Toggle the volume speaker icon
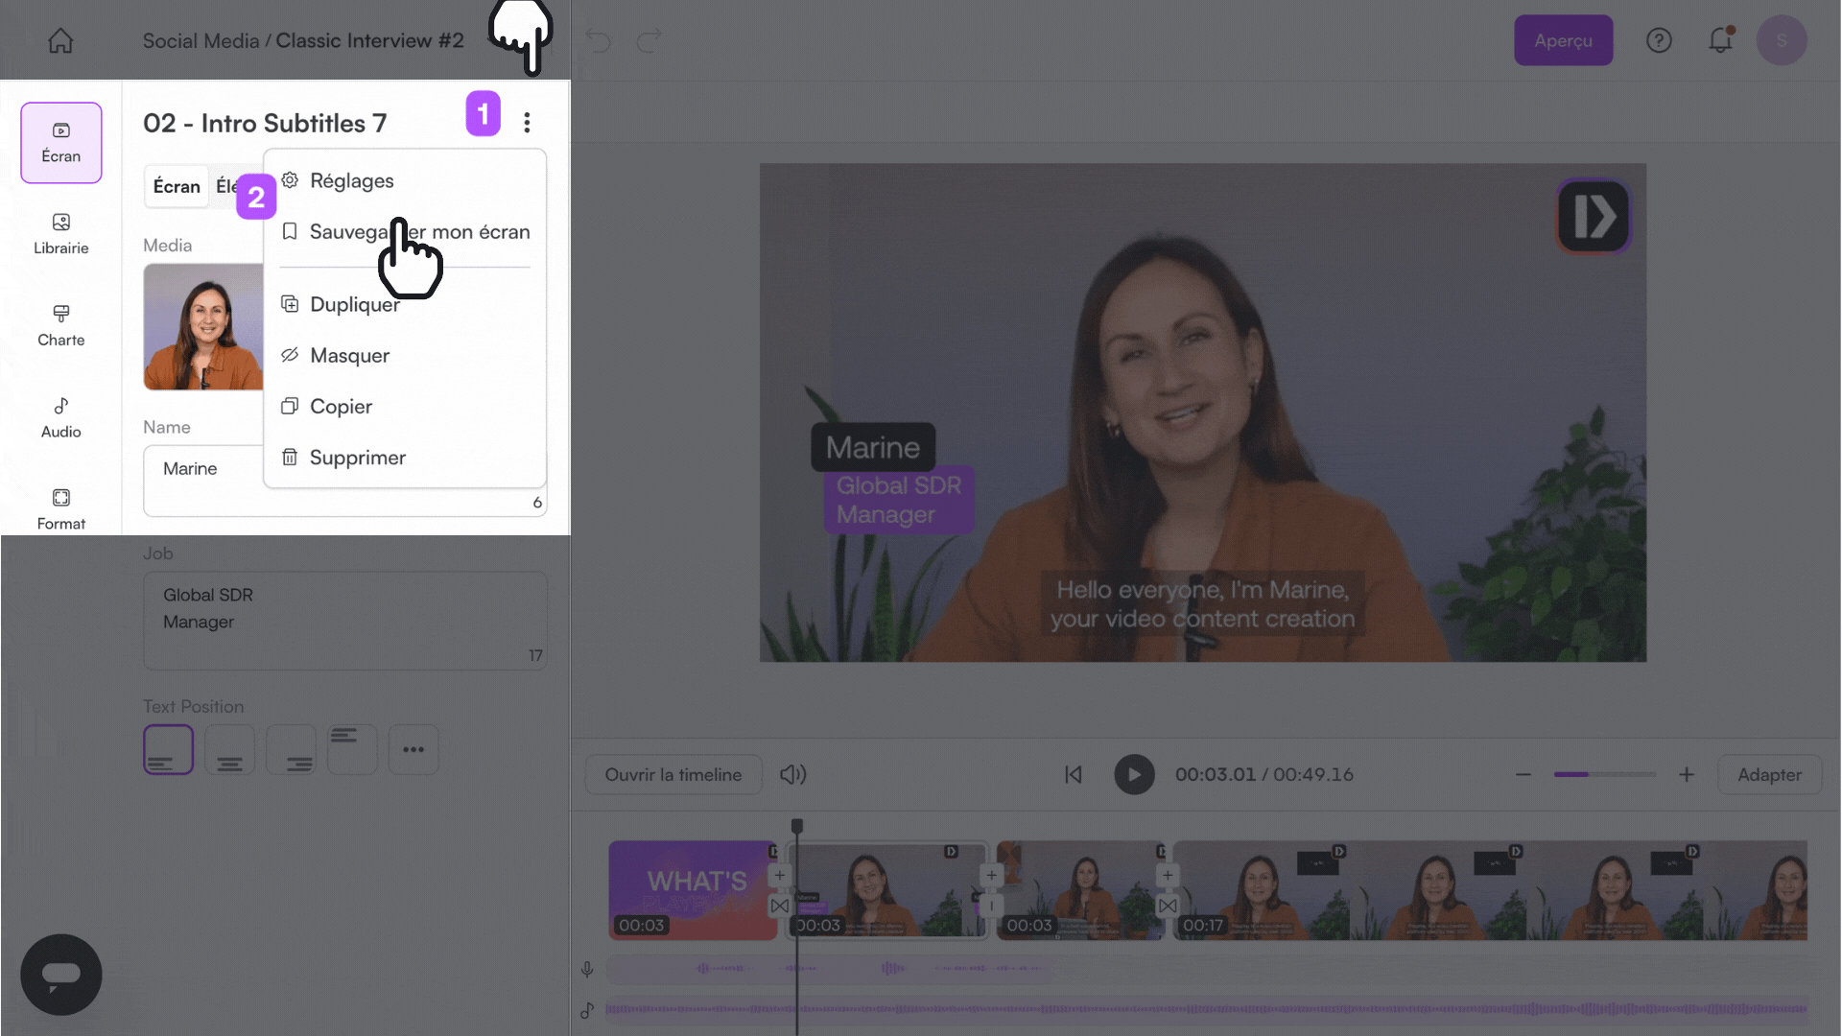Image resolution: width=1842 pixels, height=1036 pixels. pos(792,774)
